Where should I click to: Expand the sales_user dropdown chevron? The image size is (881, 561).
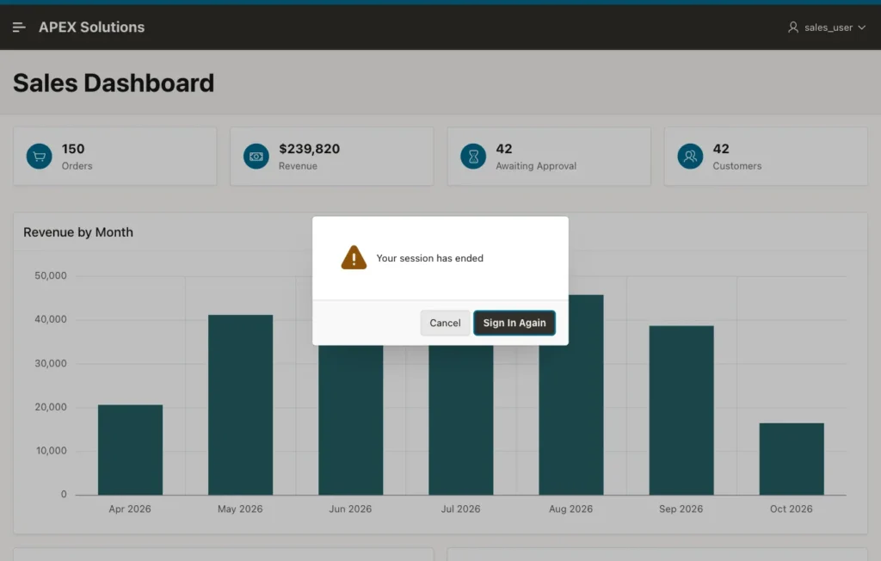861,27
